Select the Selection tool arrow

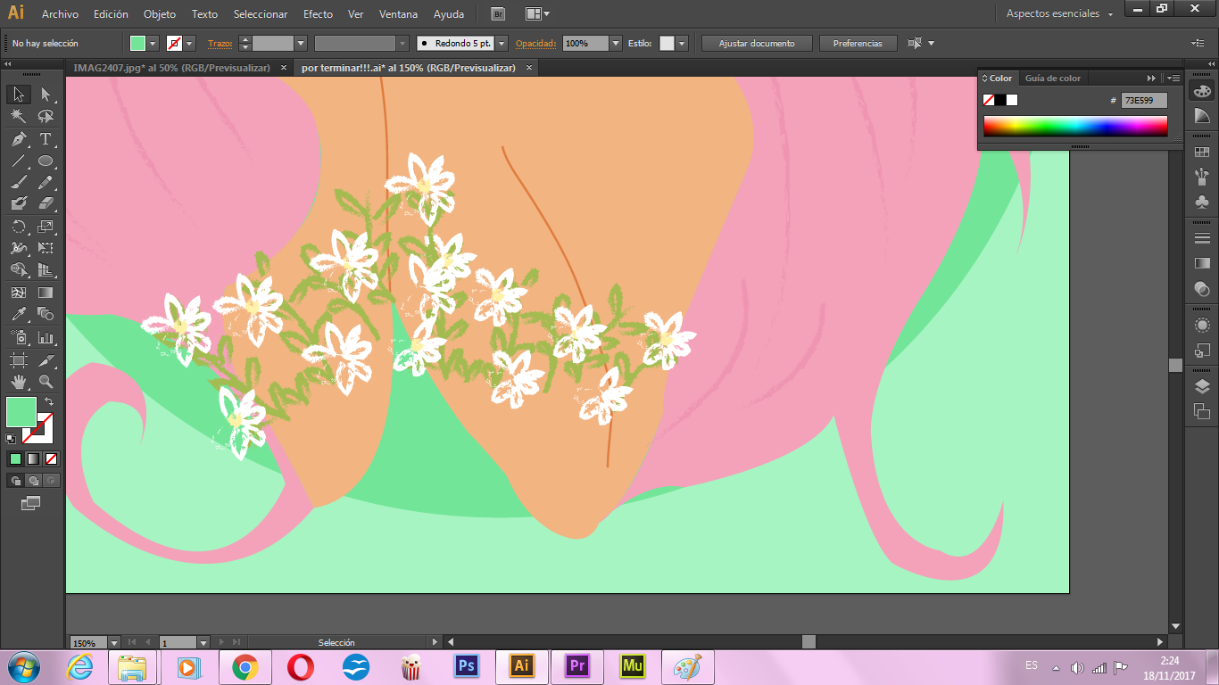19,94
